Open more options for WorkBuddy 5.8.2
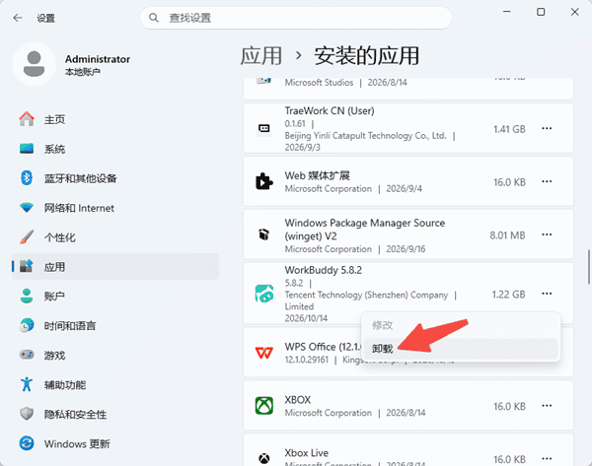This screenshot has height=466, width=592. (x=547, y=294)
